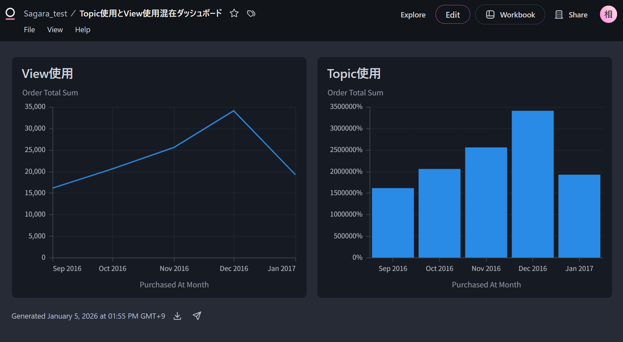The image size is (623, 342).
Task: Open the Explore link
Action: tap(413, 15)
